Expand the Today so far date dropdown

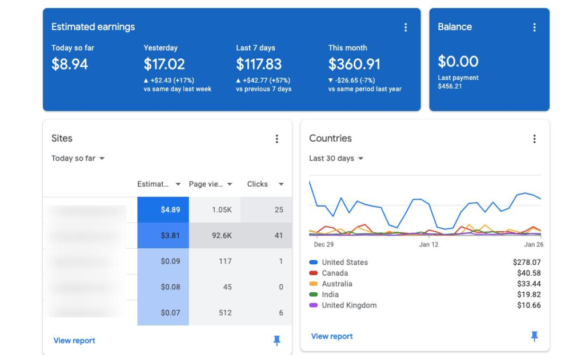coord(78,158)
